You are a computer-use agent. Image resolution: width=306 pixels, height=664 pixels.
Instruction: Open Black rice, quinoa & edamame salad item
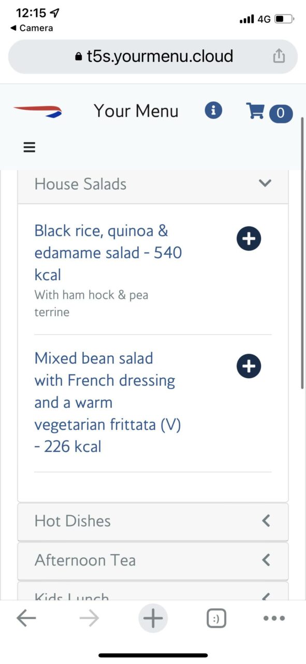[108, 253]
